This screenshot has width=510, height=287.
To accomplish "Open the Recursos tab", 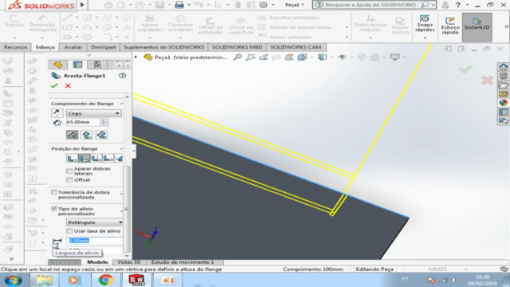I will click(15, 47).
